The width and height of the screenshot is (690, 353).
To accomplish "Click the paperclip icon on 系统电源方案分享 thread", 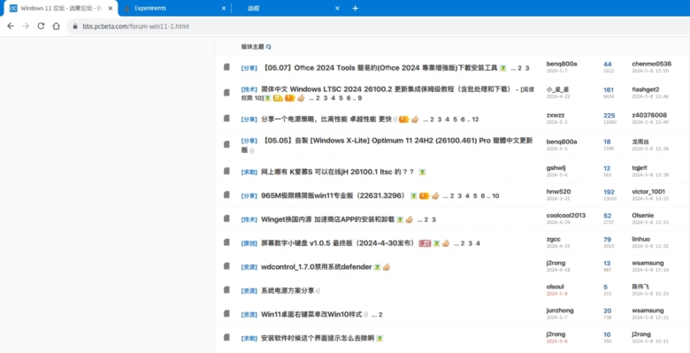I will pyautogui.click(x=318, y=290).
